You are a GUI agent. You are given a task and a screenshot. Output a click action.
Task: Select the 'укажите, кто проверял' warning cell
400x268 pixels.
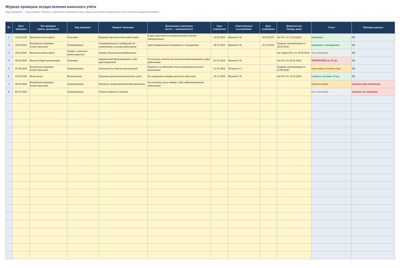coord(373,92)
